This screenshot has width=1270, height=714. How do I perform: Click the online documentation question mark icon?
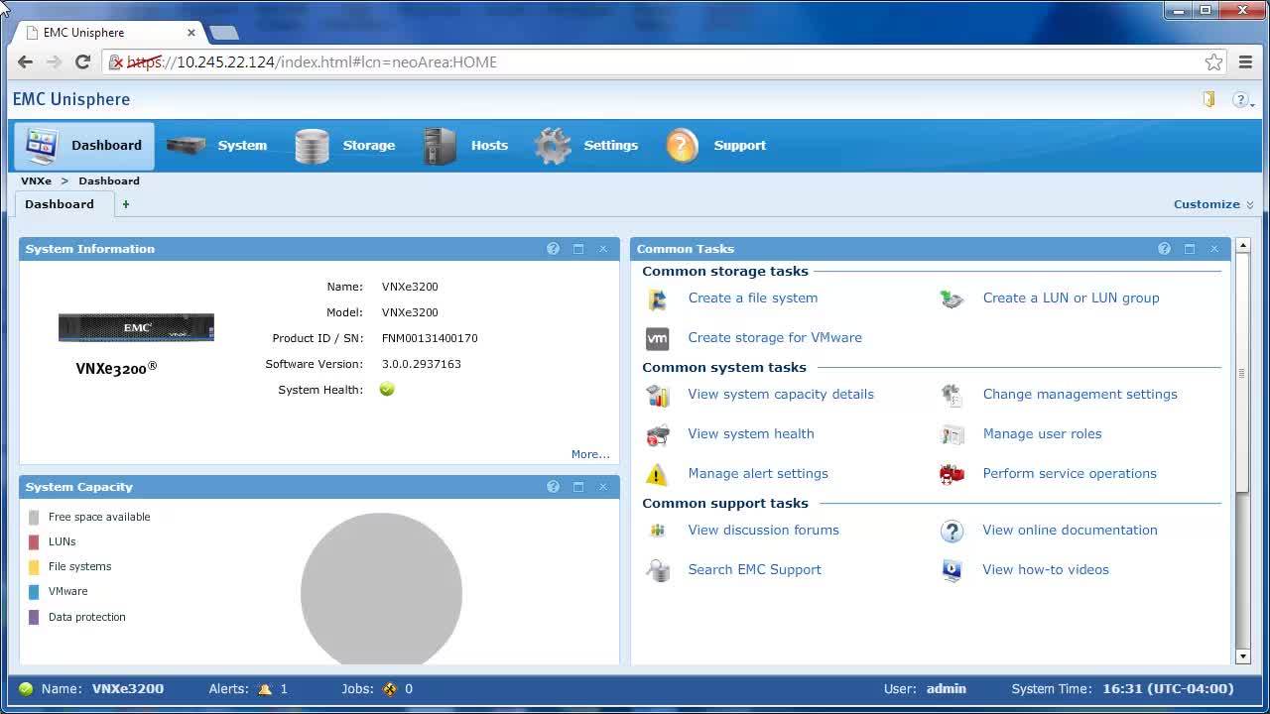tap(952, 531)
